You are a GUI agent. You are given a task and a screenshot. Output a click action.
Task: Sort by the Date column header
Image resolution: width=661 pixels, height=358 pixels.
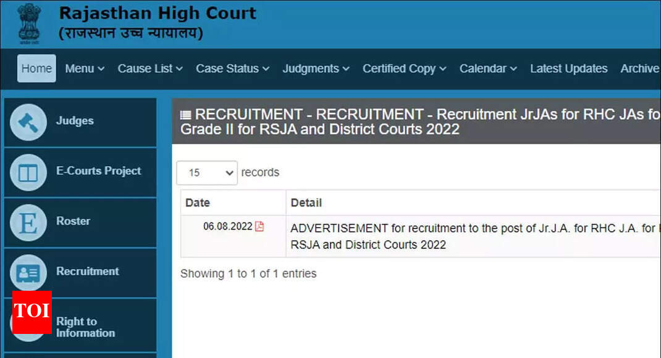pyautogui.click(x=234, y=202)
